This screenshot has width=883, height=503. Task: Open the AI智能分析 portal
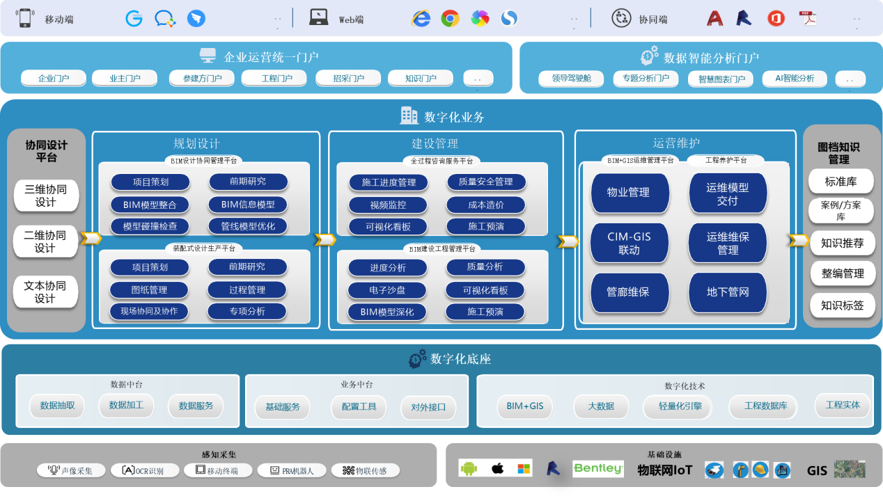click(795, 79)
